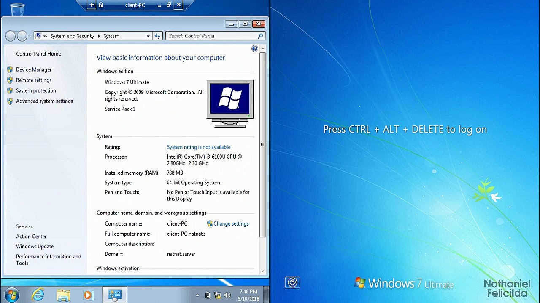Close the client-PC remote session

(x=178, y=5)
